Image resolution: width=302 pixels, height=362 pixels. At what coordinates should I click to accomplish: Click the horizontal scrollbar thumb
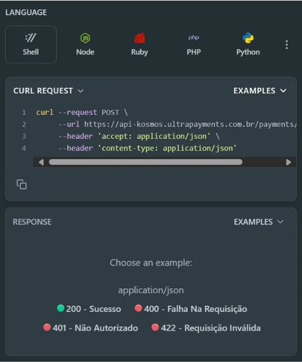click(x=145, y=162)
